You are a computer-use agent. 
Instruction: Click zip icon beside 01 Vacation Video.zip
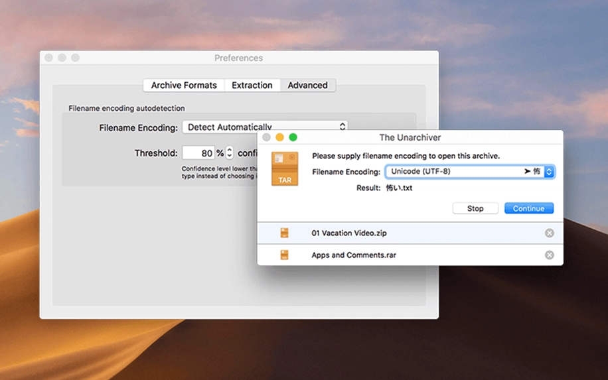284,233
